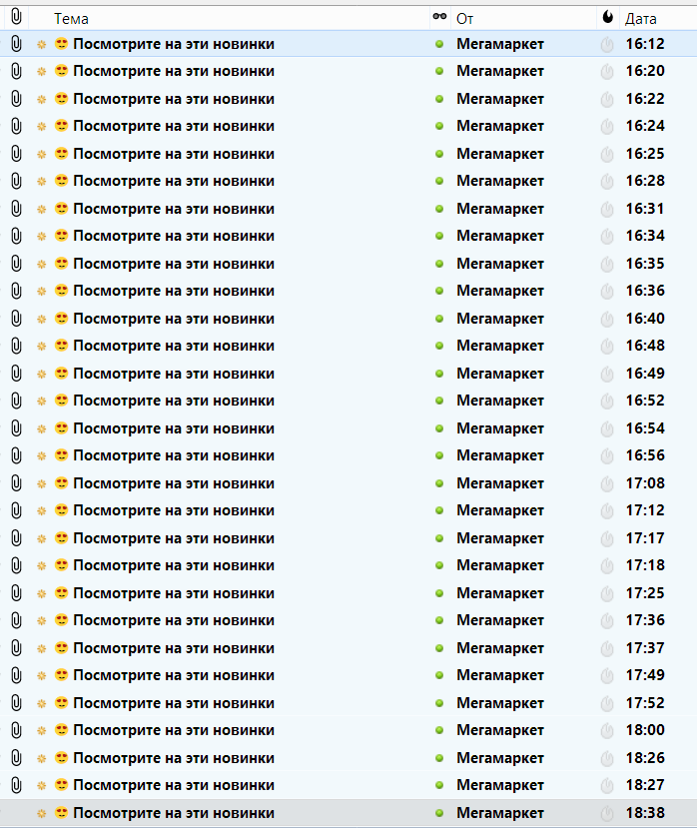Sort by the read-status glasses column header
Image resolution: width=697 pixels, height=828 pixels.
pyautogui.click(x=439, y=17)
